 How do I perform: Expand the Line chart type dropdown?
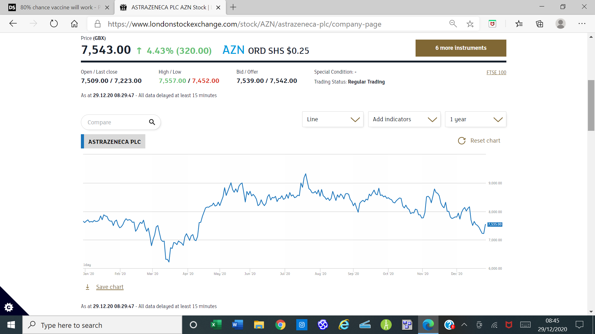pos(333,119)
